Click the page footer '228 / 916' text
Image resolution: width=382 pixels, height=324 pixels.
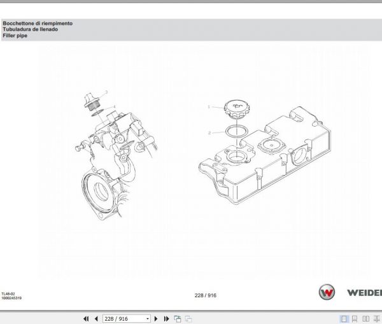[x=206, y=295]
